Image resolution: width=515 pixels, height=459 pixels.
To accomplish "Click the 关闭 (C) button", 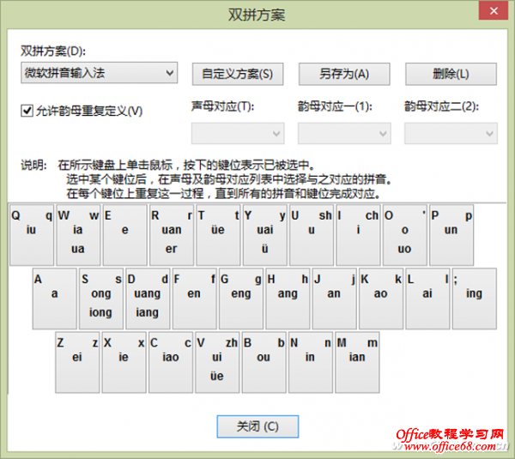I will [x=257, y=426].
